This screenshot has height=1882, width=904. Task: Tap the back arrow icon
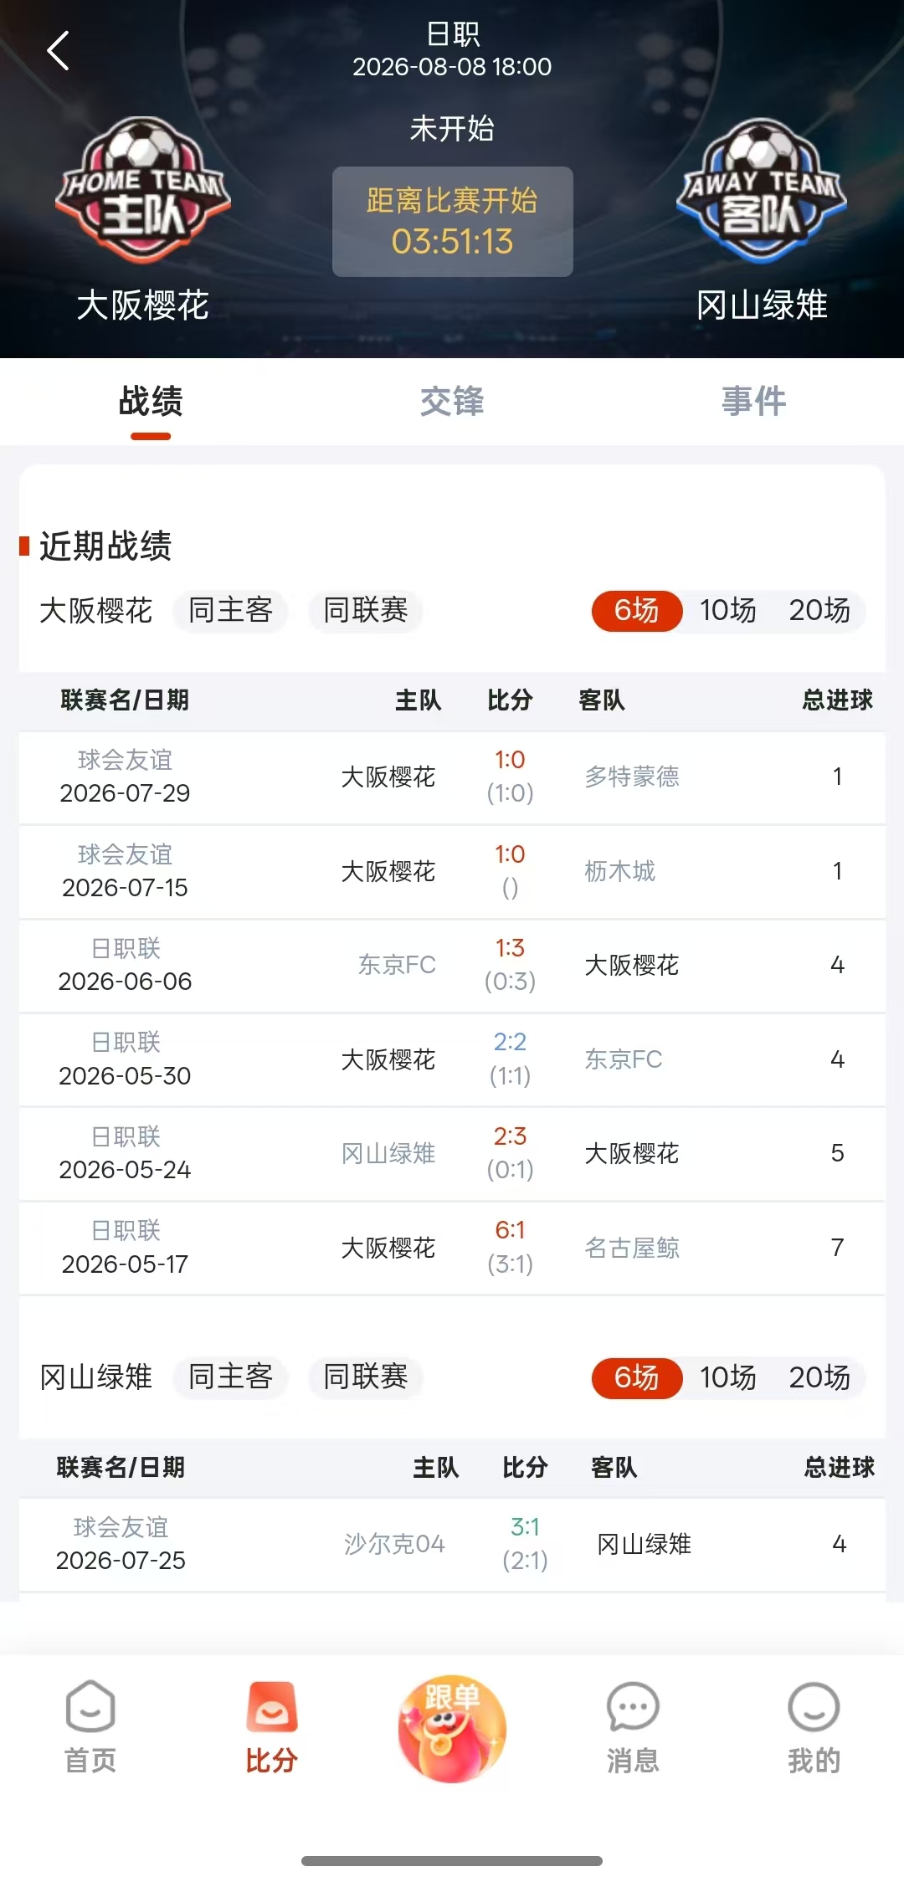58,51
